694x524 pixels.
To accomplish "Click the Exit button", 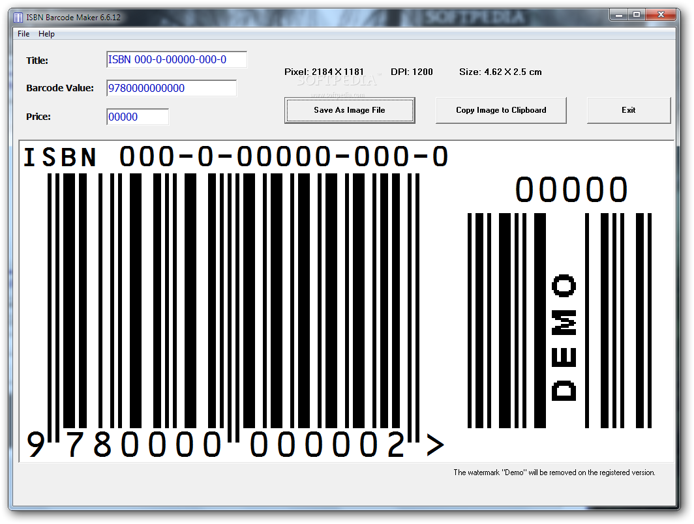I will point(629,110).
